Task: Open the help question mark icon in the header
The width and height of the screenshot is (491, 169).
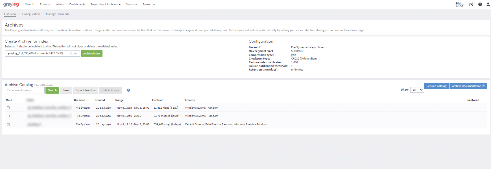Action: click(x=480, y=5)
